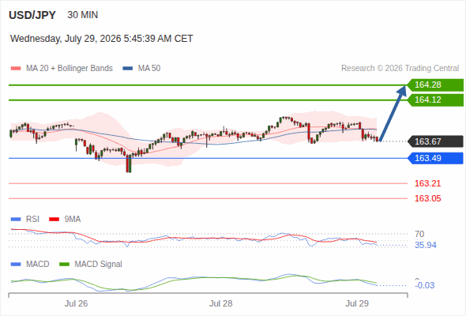Click the MA 20 + Bollinger Bands legend swatch
466x316 pixels.
[x=16, y=69]
